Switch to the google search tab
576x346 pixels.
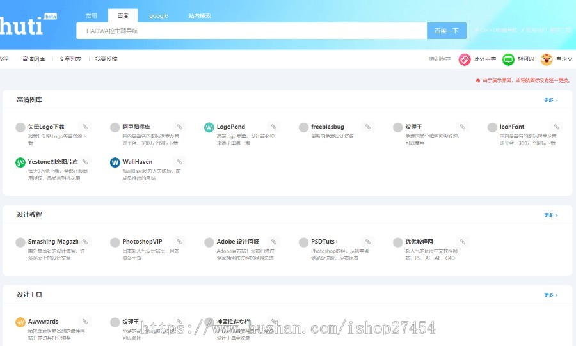click(158, 16)
